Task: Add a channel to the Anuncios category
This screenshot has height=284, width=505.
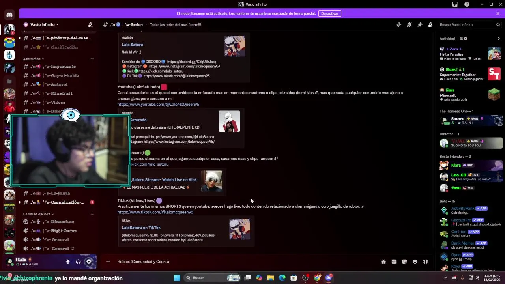Action: tap(92, 59)
